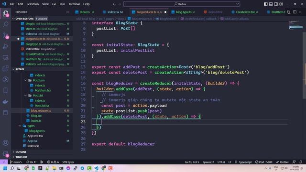Open the Extensions view icon
Image resolution: width=306 pixels, height=172 pixels.
5,68
